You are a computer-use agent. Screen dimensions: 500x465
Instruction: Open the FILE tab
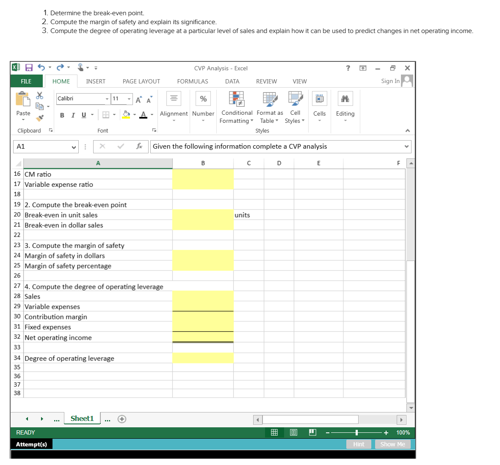pos(26,81)
